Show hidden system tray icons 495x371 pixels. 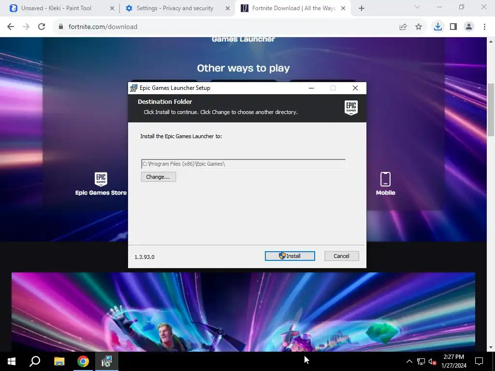tap(409, 361)
